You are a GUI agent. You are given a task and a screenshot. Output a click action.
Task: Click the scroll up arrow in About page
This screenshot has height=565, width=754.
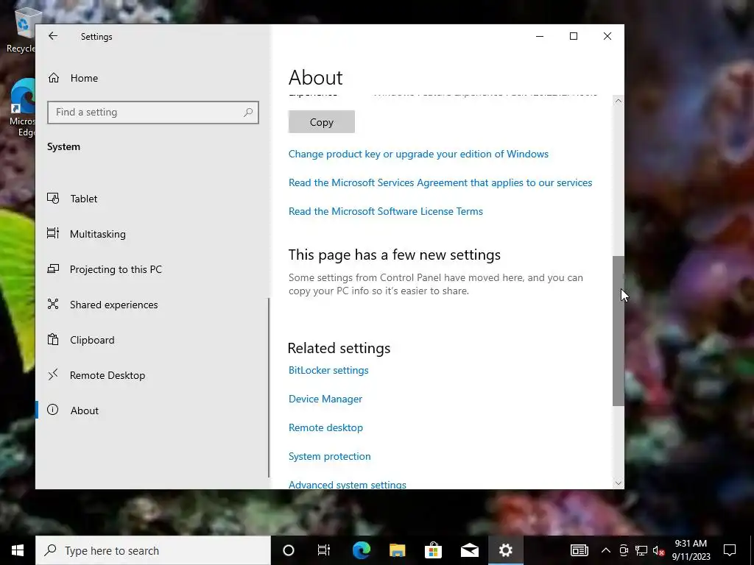[x=619, y=101]
